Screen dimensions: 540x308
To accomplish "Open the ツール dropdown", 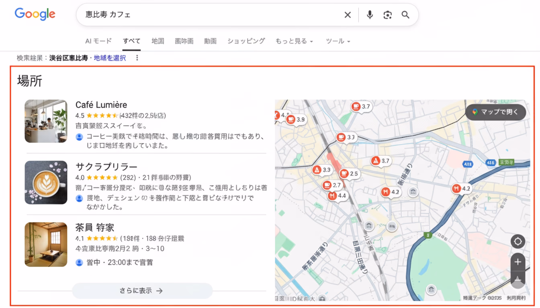I will coord(338,41).
